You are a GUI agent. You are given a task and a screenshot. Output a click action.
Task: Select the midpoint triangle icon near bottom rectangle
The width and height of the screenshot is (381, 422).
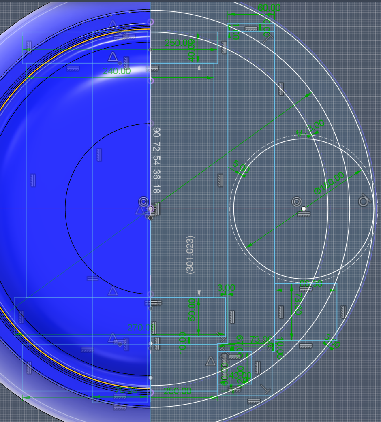(x=211, y=361)
